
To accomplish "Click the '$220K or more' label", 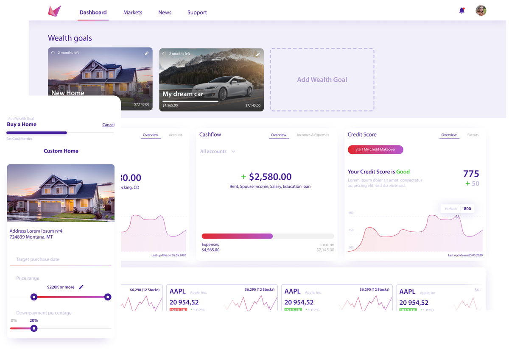I will pos(61,287).
